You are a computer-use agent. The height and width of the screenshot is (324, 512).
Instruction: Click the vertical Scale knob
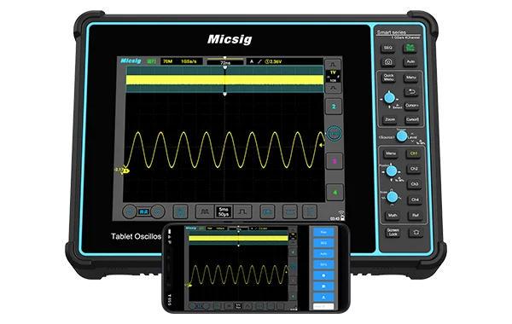(x=393, y=197)
